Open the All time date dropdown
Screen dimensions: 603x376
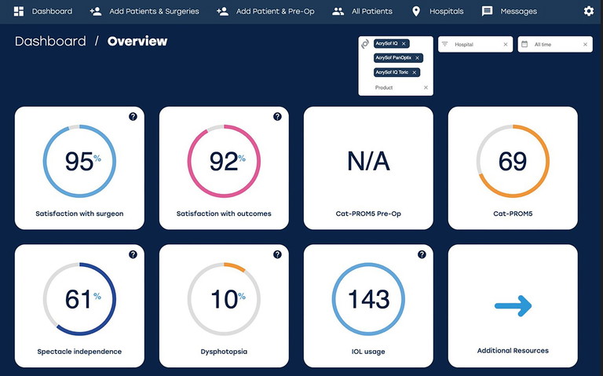coord(554,45)
